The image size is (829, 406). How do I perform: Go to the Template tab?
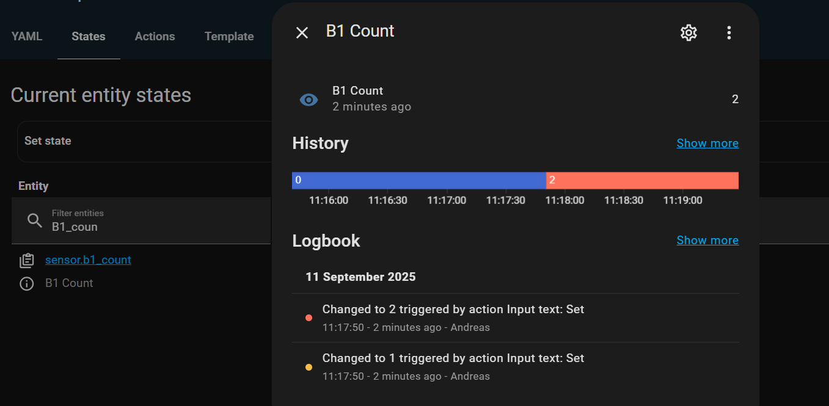(x=229, y=37)
